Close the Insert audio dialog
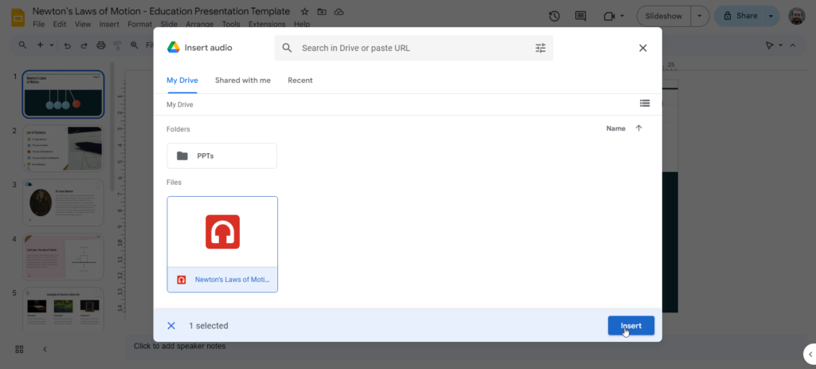Screen dimensions: 816x369 coord(642,48)
